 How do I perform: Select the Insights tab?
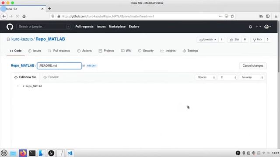tap(168, 51)
